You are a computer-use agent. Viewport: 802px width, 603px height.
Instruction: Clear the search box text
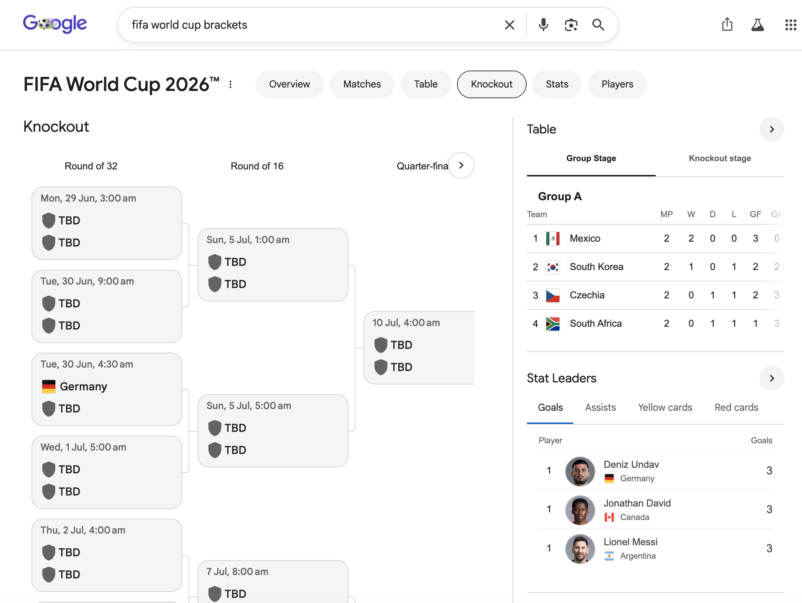[x=509, y=25]
